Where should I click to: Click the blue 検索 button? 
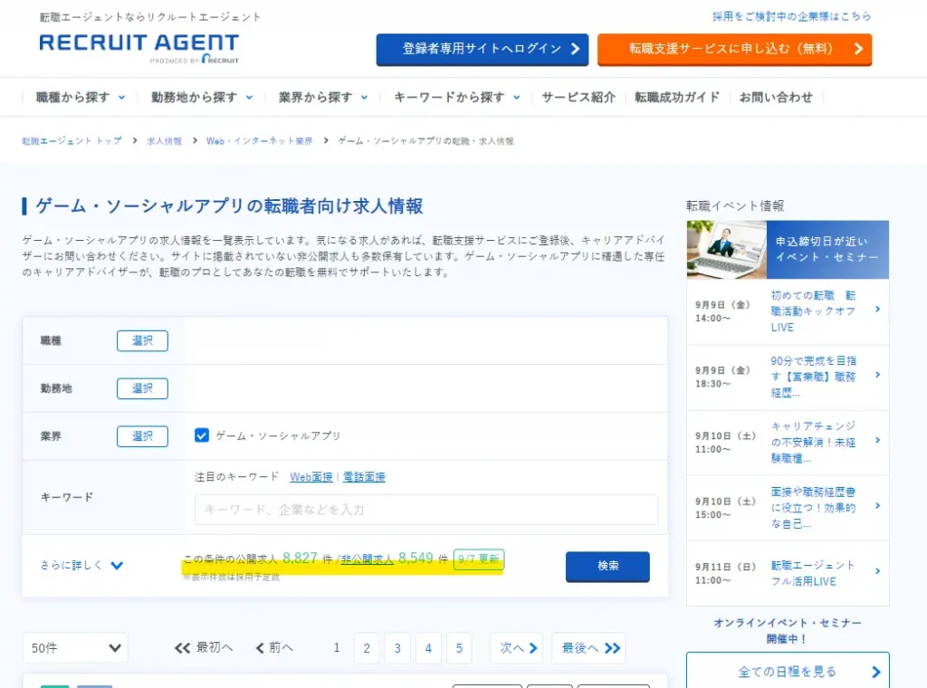(x=607, y=566)
